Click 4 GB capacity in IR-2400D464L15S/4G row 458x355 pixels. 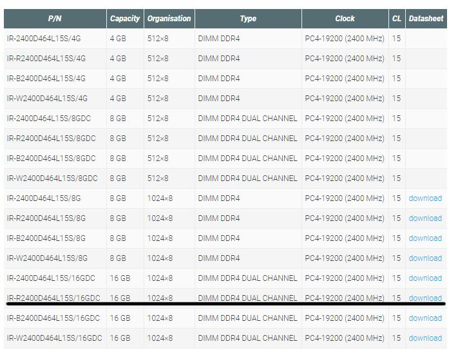tap(118, 39)
